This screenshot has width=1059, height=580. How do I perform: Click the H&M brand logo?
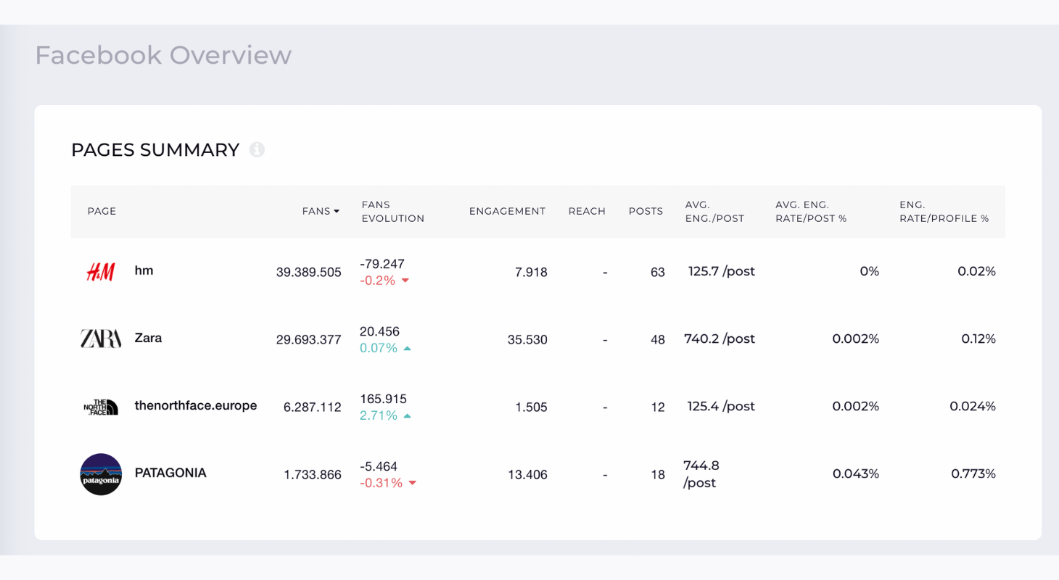(x=101, y=272)
